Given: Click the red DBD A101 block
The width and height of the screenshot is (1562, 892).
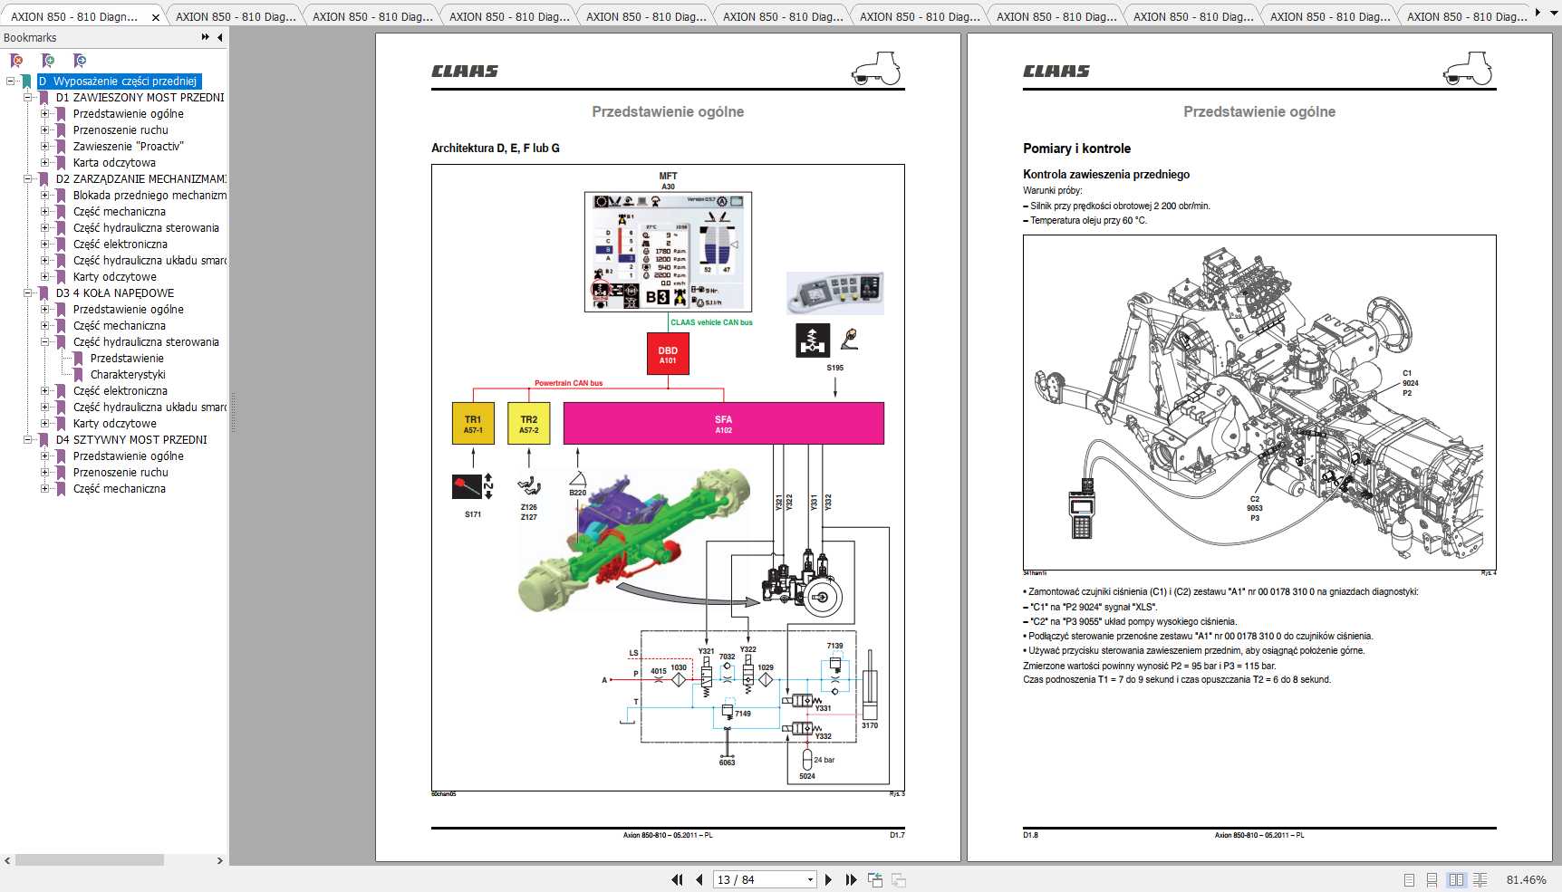Looking at the screenshot, I should pyautogui.click(x=668, y=354).
